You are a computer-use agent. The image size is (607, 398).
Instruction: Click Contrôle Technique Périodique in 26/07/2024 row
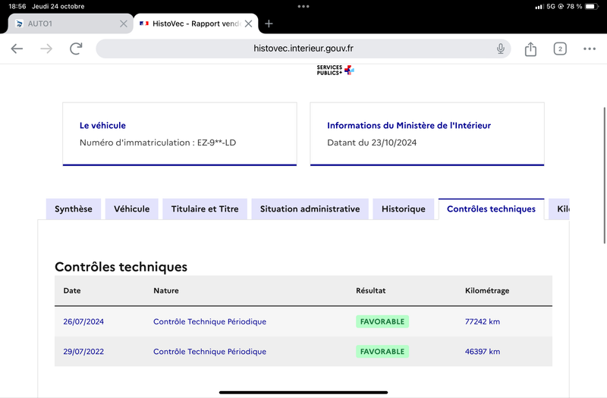coord(210,321)
